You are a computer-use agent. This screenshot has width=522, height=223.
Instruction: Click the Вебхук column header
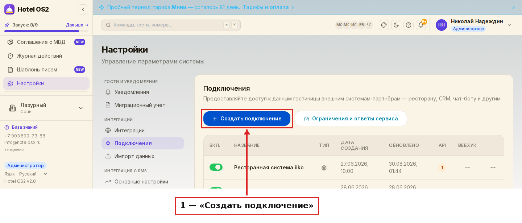point(467,145)
